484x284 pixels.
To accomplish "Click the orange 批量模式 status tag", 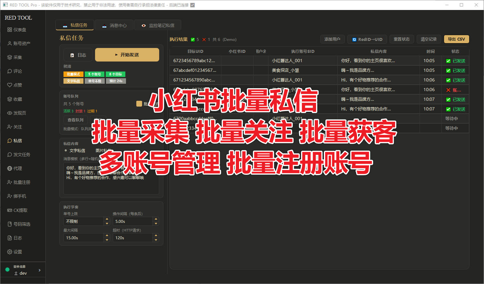I will 73,74.
